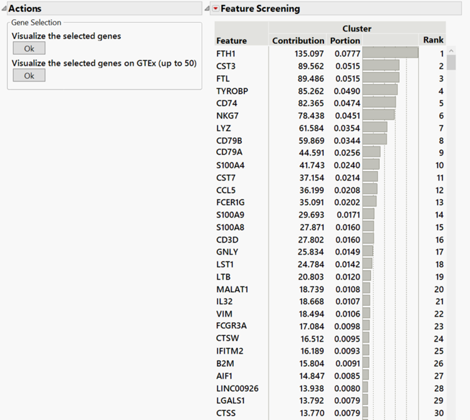The height and width of the screenshot is (420, 470).
Task: Open the Feature Screening red triangle menu
Action: tap(216, 9)
